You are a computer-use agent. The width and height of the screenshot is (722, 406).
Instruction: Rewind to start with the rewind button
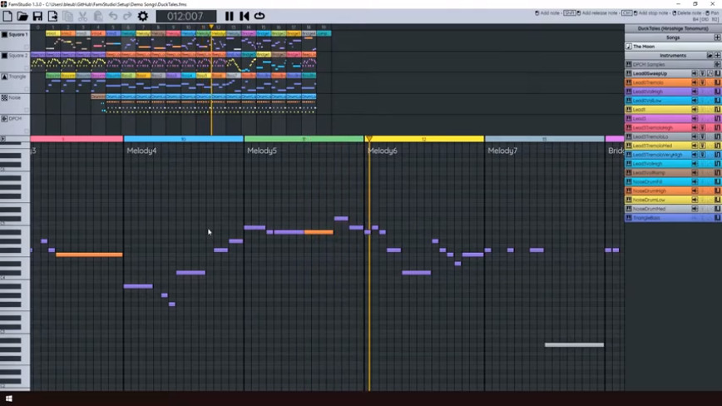tap(244, 16)
